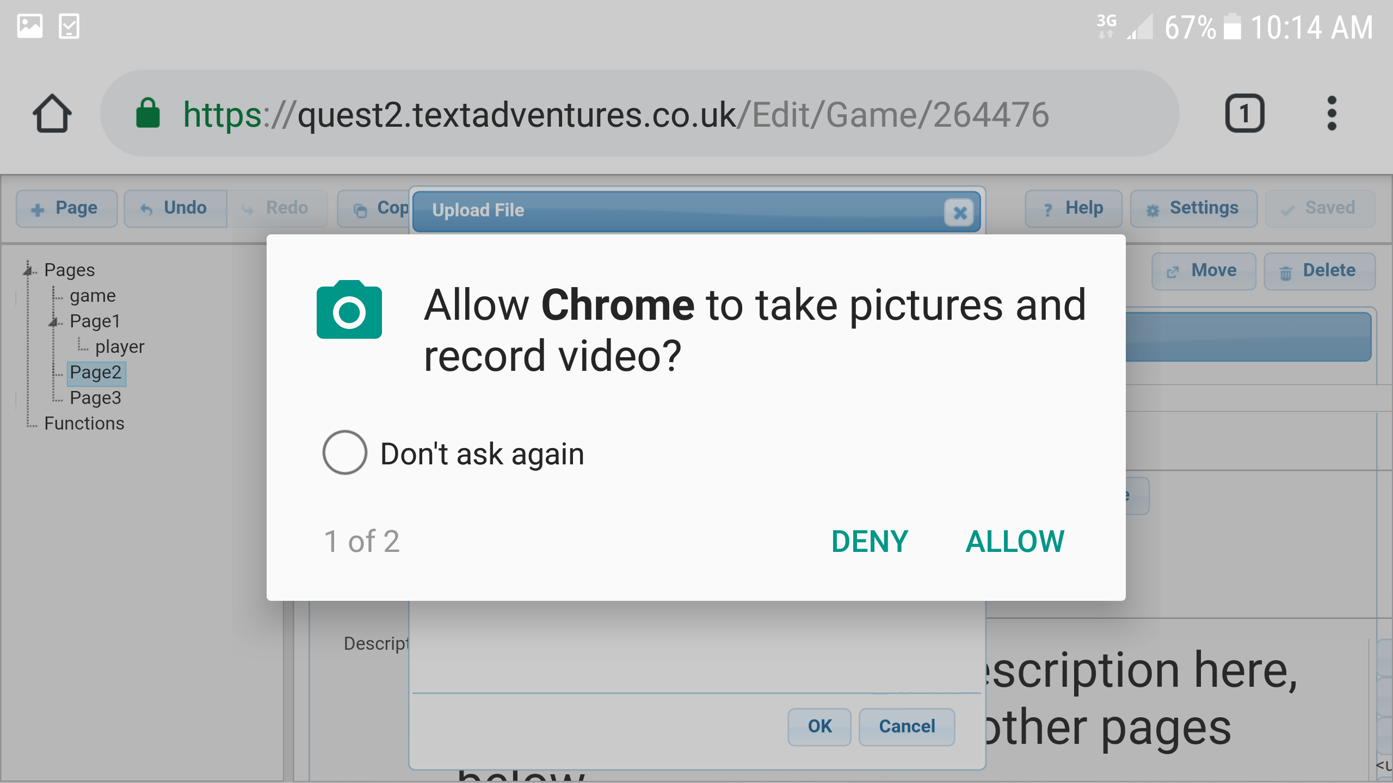
Task: Tap the URL address bar
Action: tap(639, 113)
